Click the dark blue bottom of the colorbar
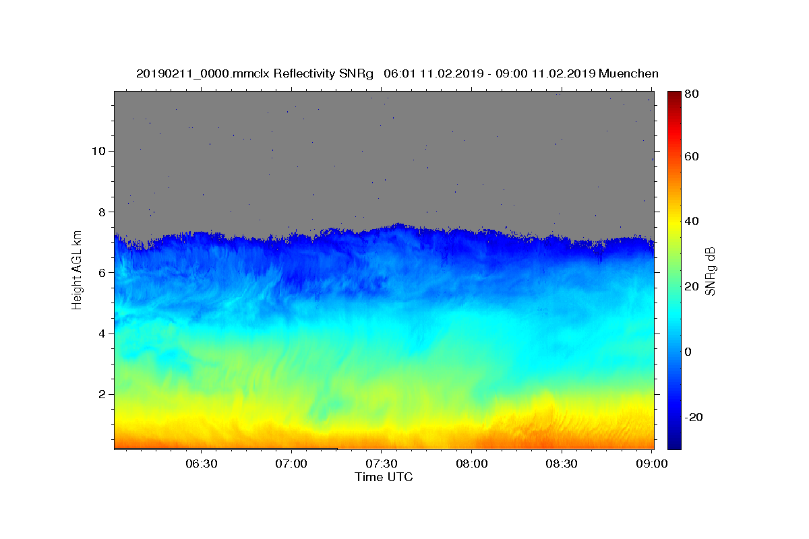Screen dimensions: 809x539 (674, 441)
